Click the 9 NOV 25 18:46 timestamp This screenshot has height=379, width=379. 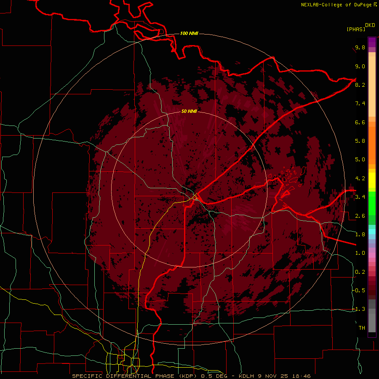pos(284,376)
